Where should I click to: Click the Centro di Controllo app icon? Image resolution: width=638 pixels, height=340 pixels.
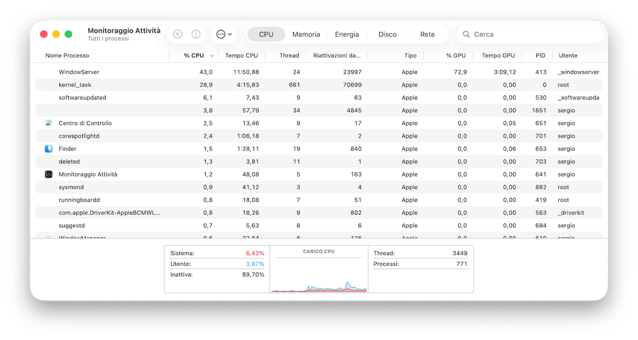(48, 123)
